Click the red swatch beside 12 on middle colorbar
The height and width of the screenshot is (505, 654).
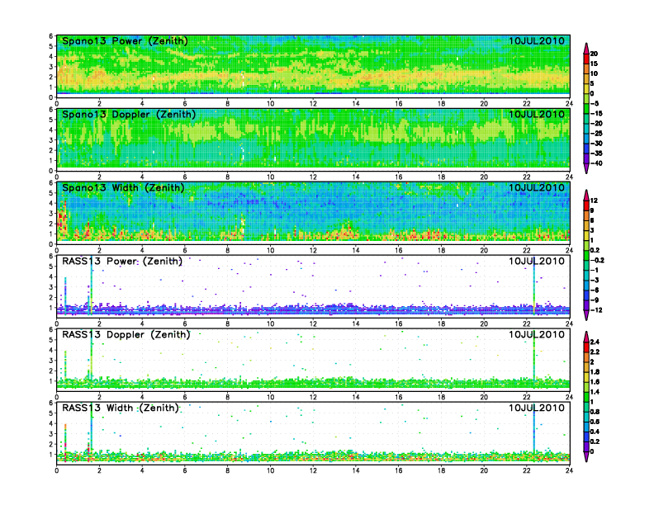click(x=586, y=205)
